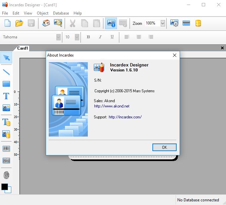Toggle Italic formatting
This screenshot has height=205, width=226.
(100, 37)
